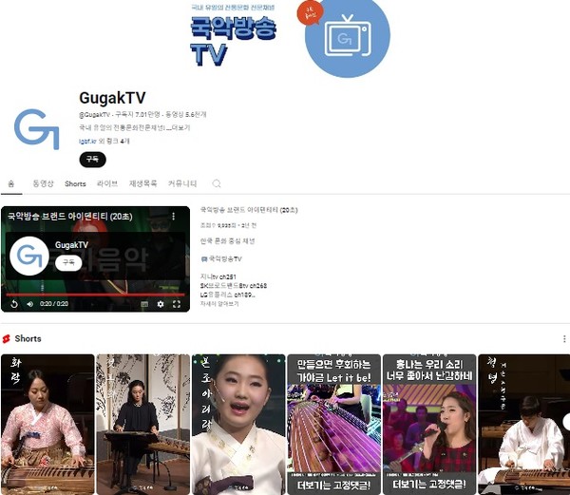This screenshot has height=495, width=570.
Task: Expand channel description with 더보기
Action: click(181, 127)
